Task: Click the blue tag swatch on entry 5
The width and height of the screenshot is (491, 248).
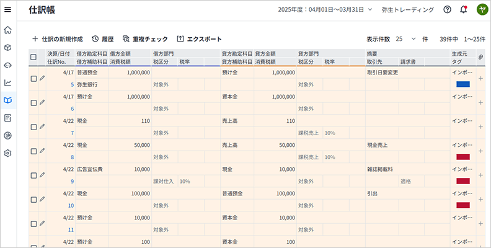Action: click(x=462, y=84)
